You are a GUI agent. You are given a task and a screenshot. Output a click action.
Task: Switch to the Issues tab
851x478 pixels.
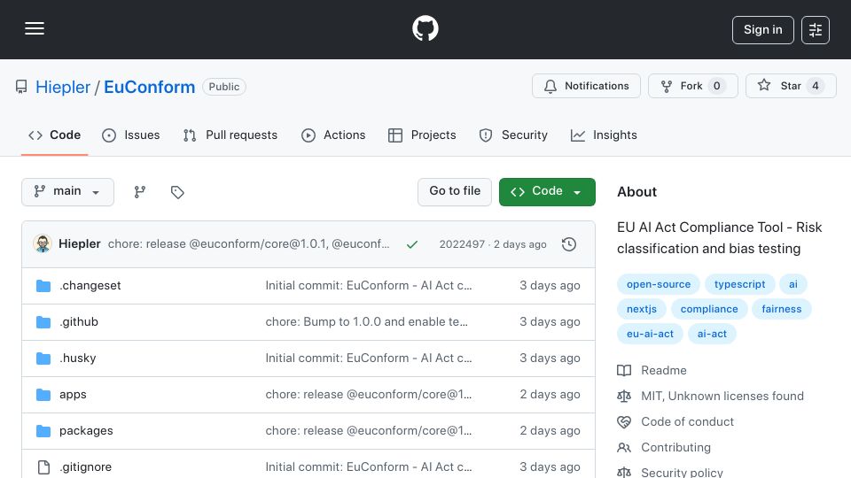[x=131, y=135]
